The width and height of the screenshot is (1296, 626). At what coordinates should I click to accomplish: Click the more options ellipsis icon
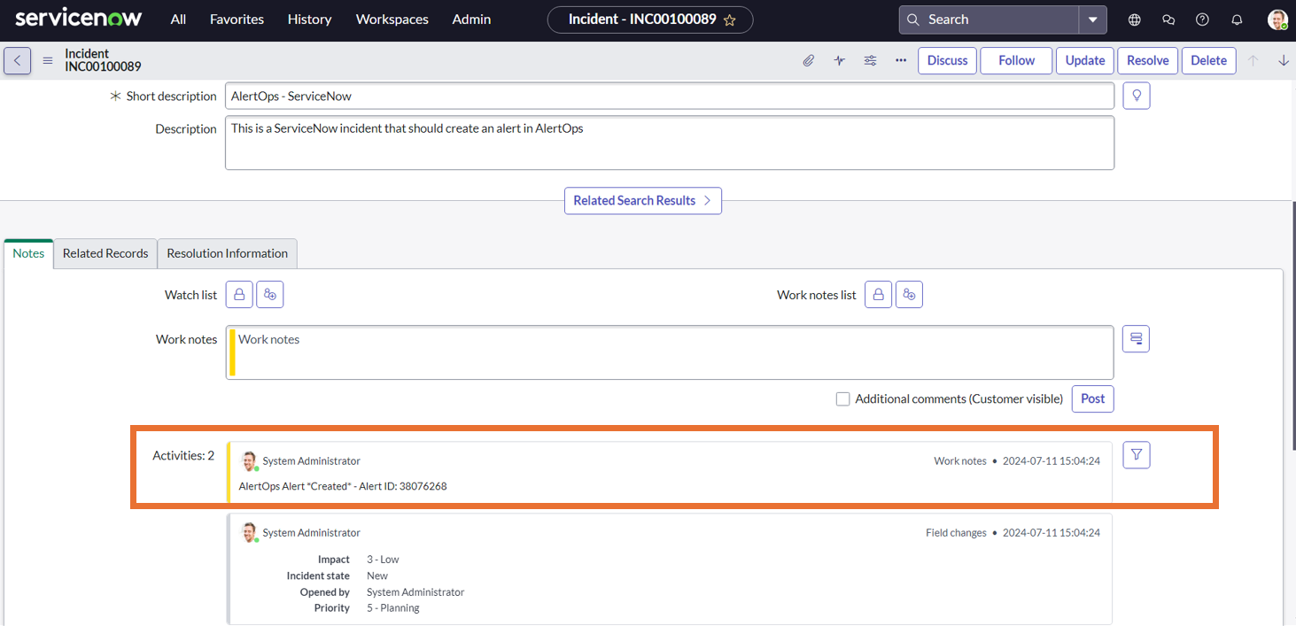pyautogui.click(x=901, y=60)
